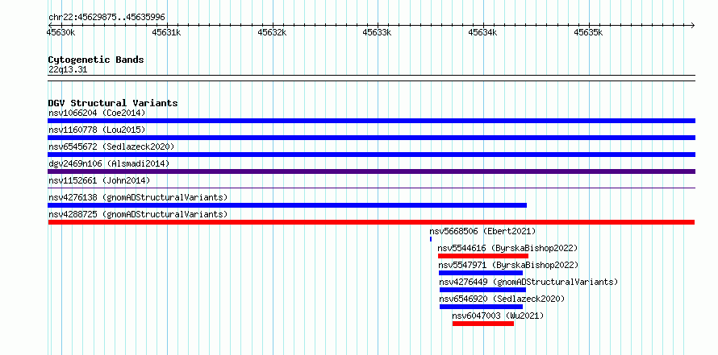Select the 22q13.31 band label
The height and width of the screenshot is (355, 718).
tap(68, 70)
